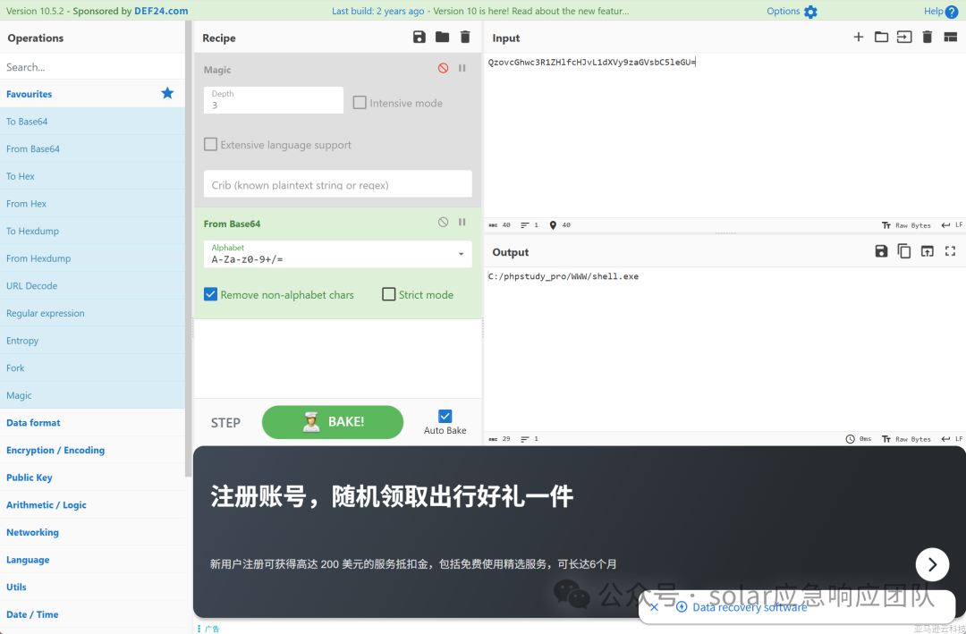Pause at the From Base64 breakpoint icon
The height and width of the screenshot is (634, 966).
tap(462, 223)
